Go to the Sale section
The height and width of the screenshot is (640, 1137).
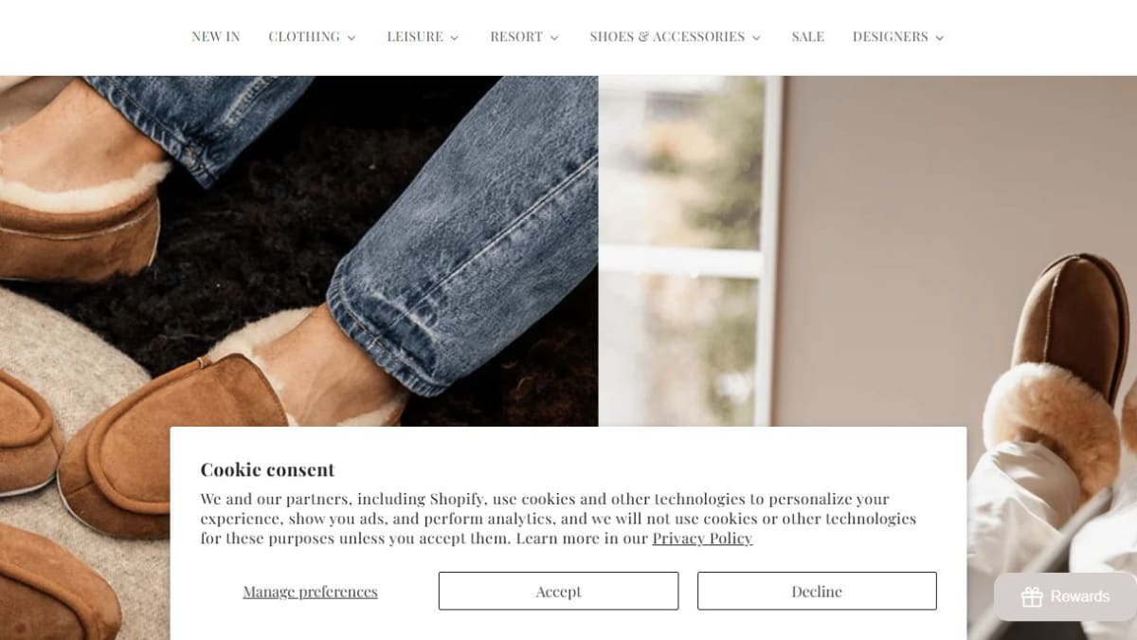pos(808,37)
